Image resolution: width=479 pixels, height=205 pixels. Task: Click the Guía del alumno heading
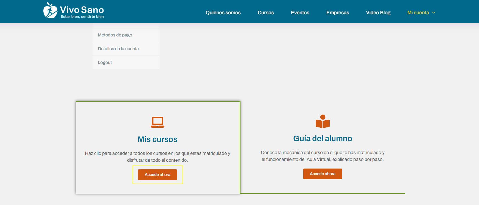[323, 138]
